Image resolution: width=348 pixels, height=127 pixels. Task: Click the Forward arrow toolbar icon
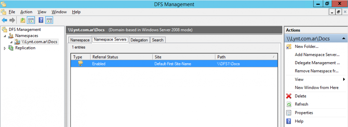click(12, 20)
